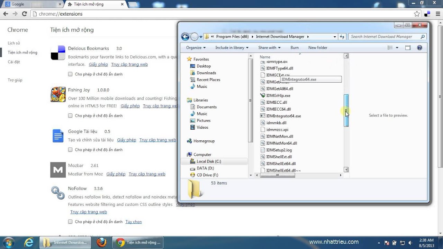
Task: Enable incognito for Google Tài liệu
Action: tap(70, 150)
